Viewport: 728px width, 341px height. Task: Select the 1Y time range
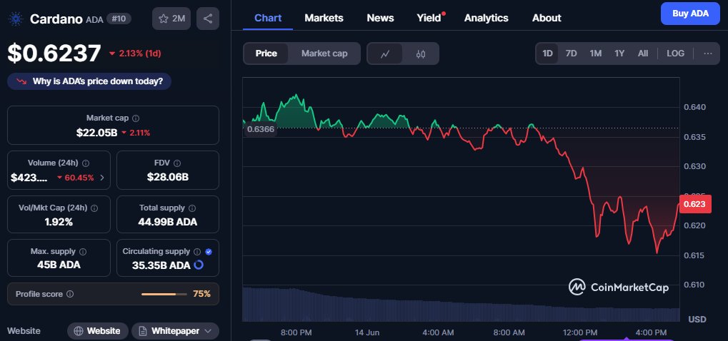[619, 54]
